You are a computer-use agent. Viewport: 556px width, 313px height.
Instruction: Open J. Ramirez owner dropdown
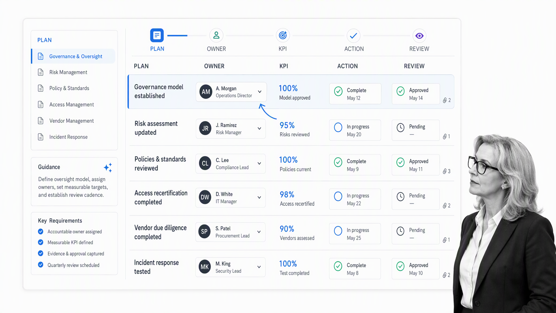point(259,128)
